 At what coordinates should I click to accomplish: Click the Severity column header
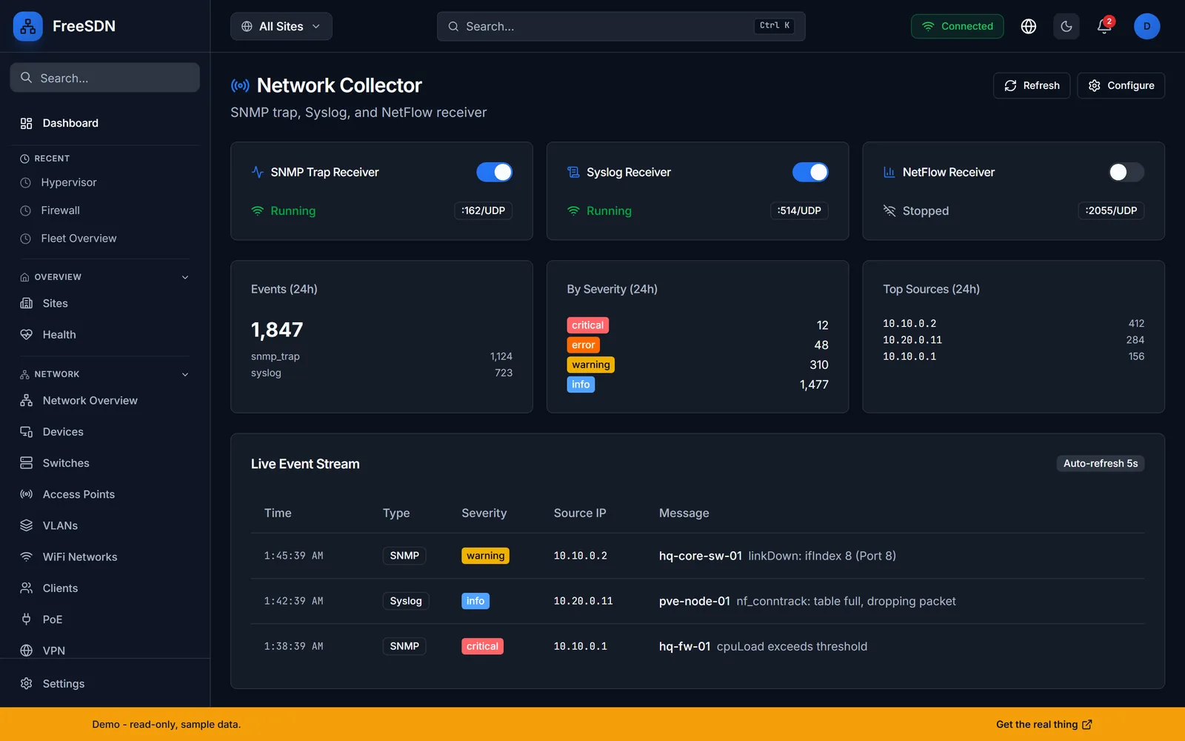(484, 513)
